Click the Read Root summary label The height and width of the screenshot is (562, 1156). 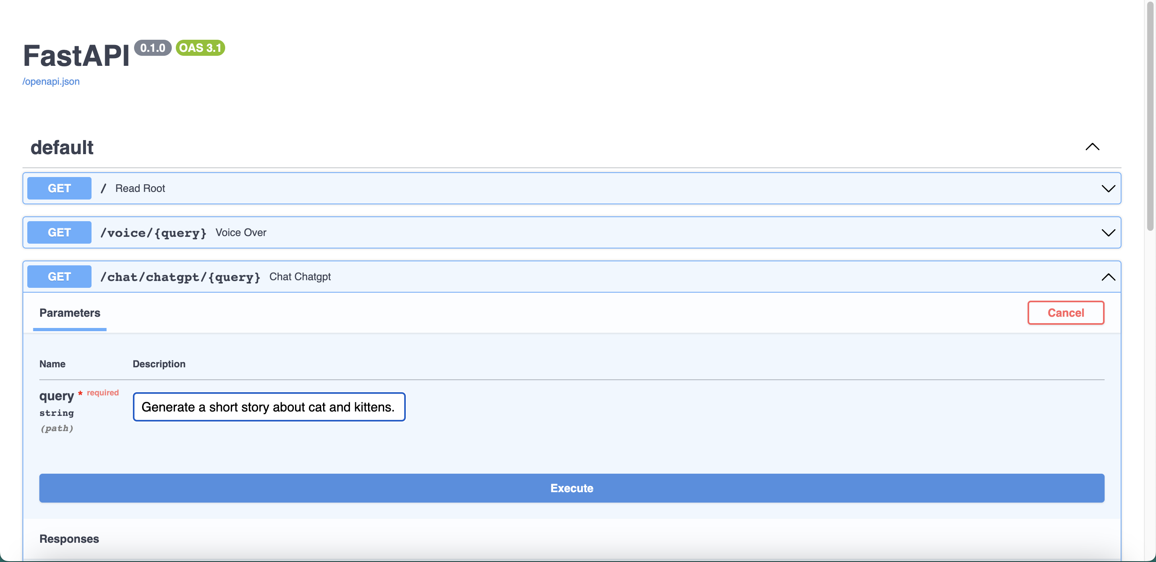(140, 189)
